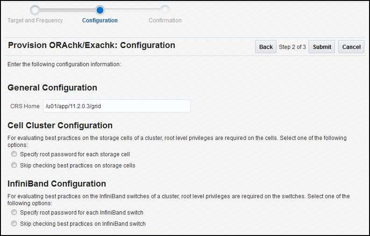Click the InfiniBand Configuration heading
370x236 pixels.
(57, 184)
